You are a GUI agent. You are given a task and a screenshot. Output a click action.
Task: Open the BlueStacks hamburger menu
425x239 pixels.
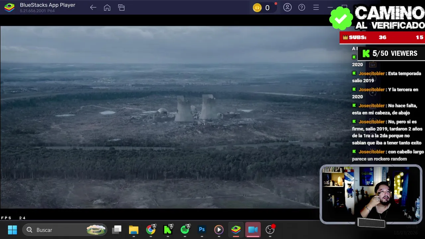(316, 7)
